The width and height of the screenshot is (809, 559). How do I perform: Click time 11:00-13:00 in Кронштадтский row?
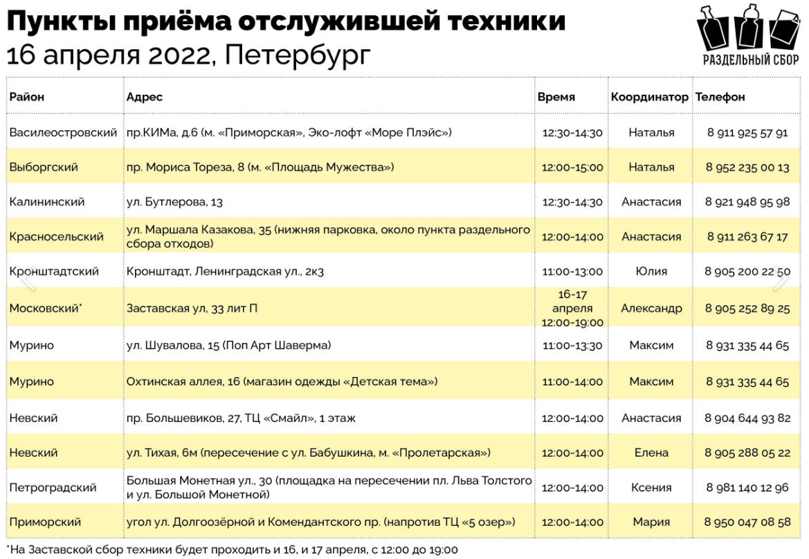pos(572,271)
